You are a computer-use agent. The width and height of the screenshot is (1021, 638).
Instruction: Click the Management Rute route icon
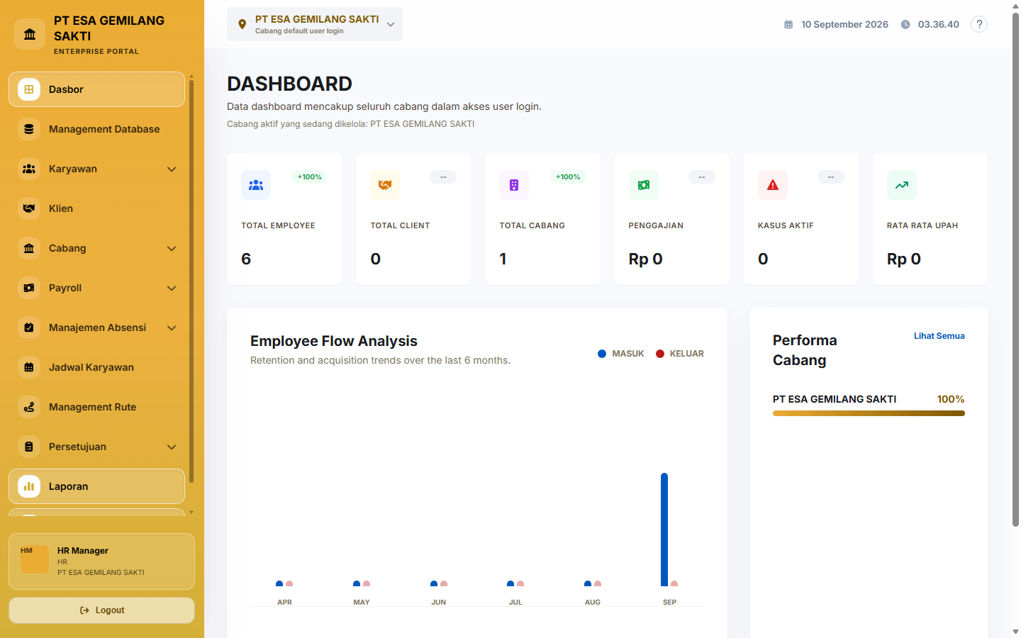29,407
